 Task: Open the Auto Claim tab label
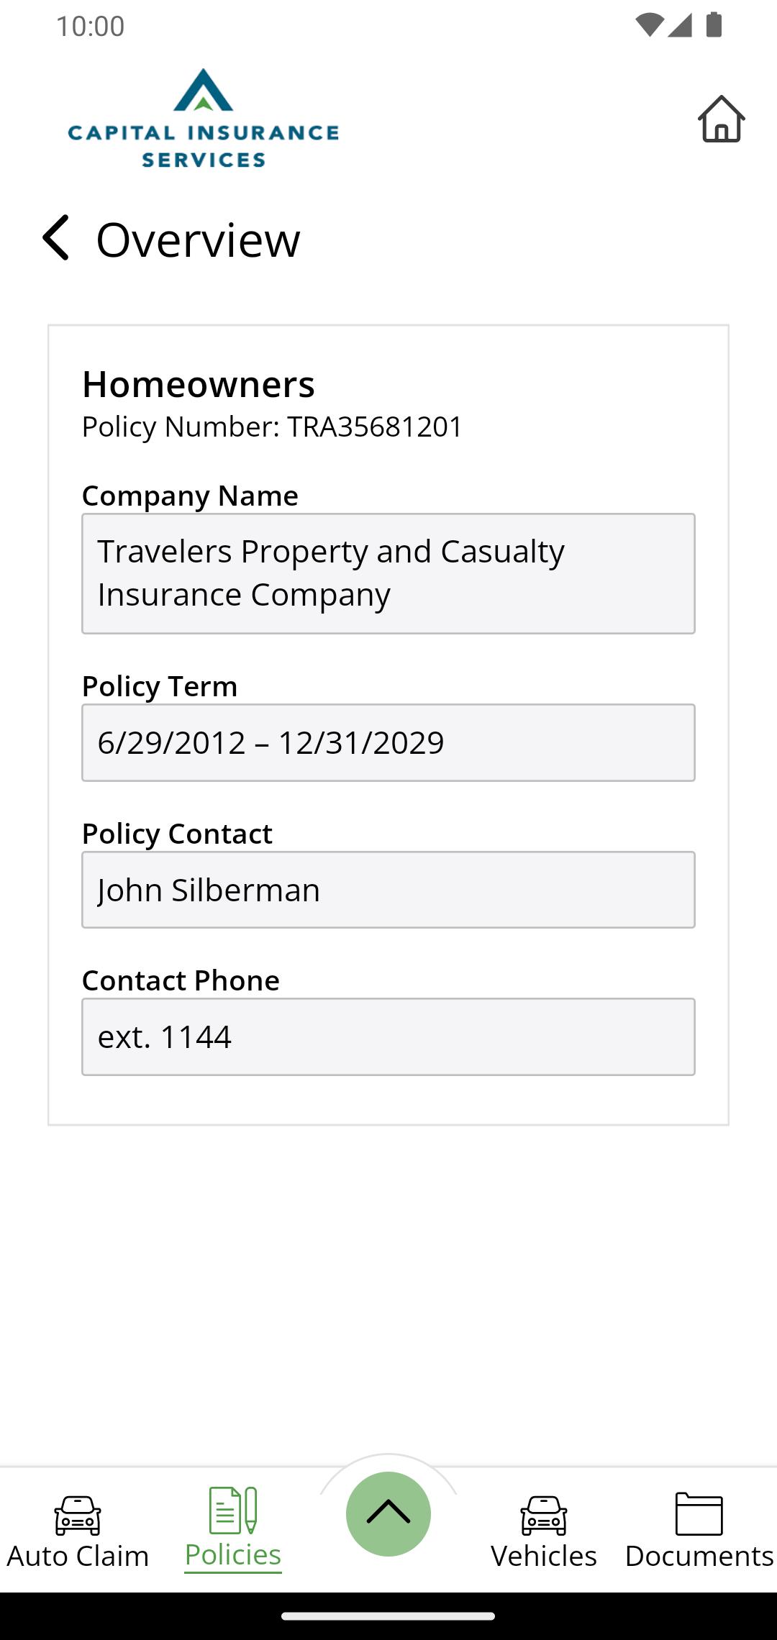click(78, 1556)
